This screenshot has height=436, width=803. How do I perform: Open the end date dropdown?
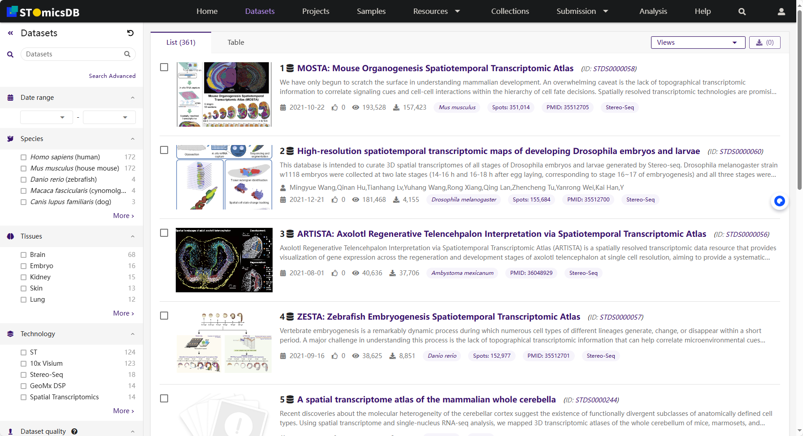(x=109, y=117)
